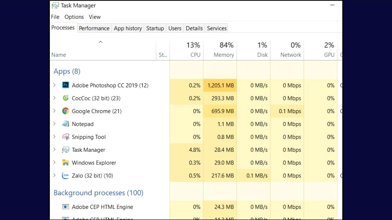Click the Windows Explorer icon

[x=65, y=162]
